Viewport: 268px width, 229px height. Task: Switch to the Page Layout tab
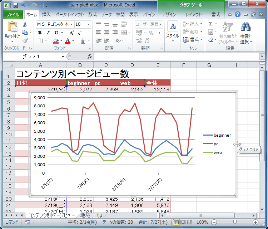pos(70,15)
